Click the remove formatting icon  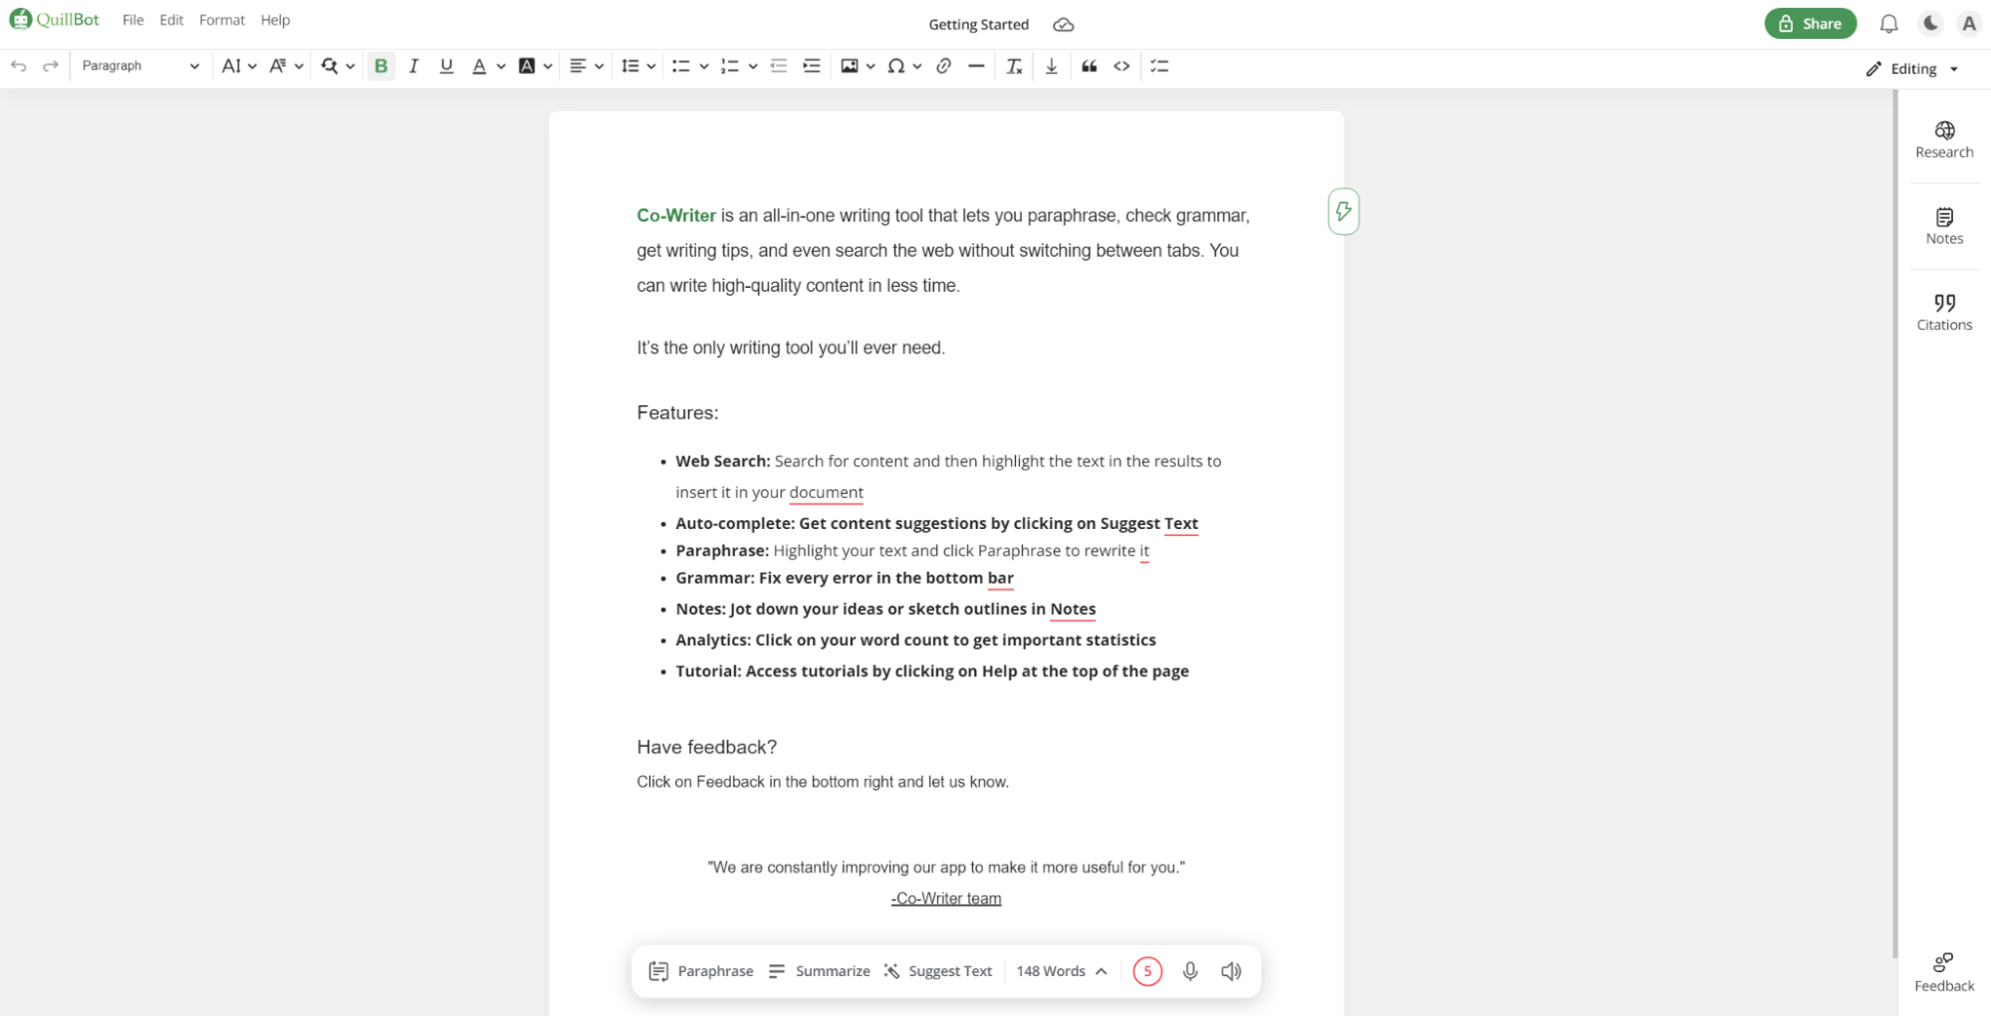[1014, 66]
